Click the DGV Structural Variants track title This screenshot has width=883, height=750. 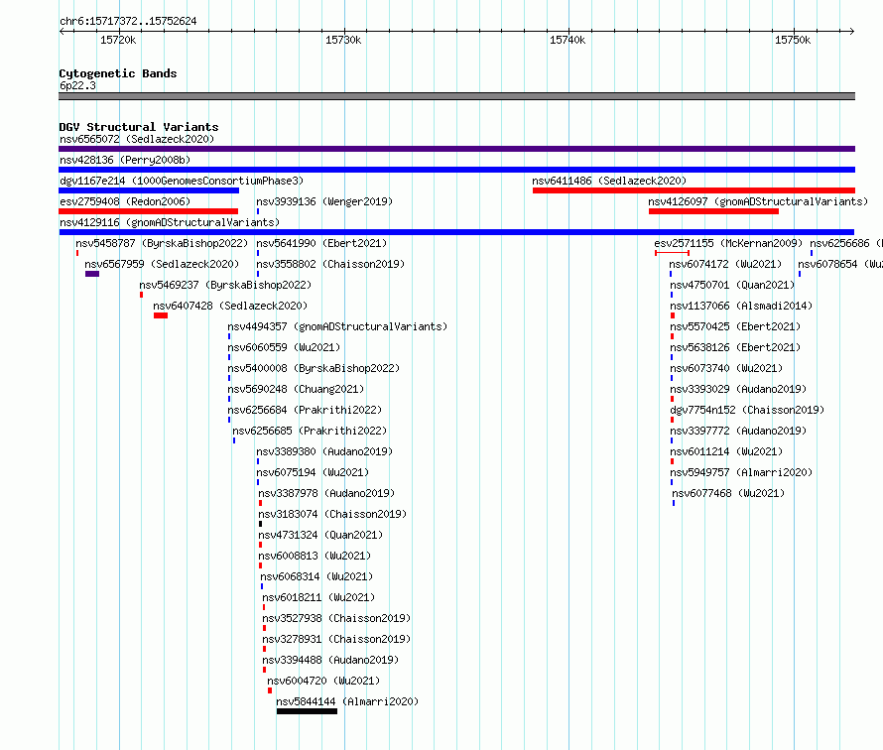[x=139, y=127]
